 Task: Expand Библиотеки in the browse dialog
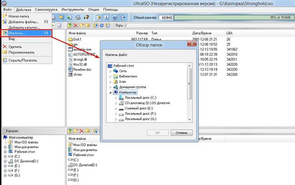[110, 77]
